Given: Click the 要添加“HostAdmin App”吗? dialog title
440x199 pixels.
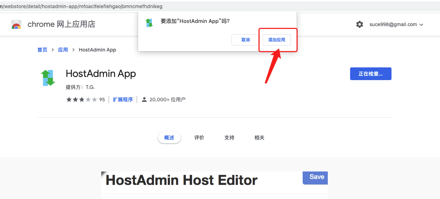Looking at the screenshot, I should click(195, 21).
